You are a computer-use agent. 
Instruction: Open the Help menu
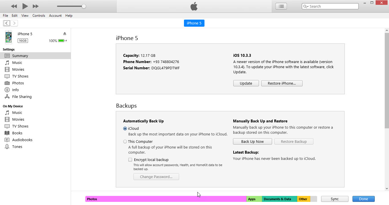(69, 16)
